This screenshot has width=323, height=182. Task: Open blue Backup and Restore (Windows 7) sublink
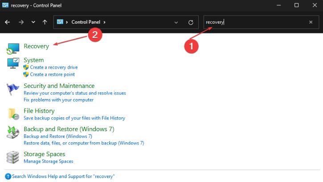[57, 136]
